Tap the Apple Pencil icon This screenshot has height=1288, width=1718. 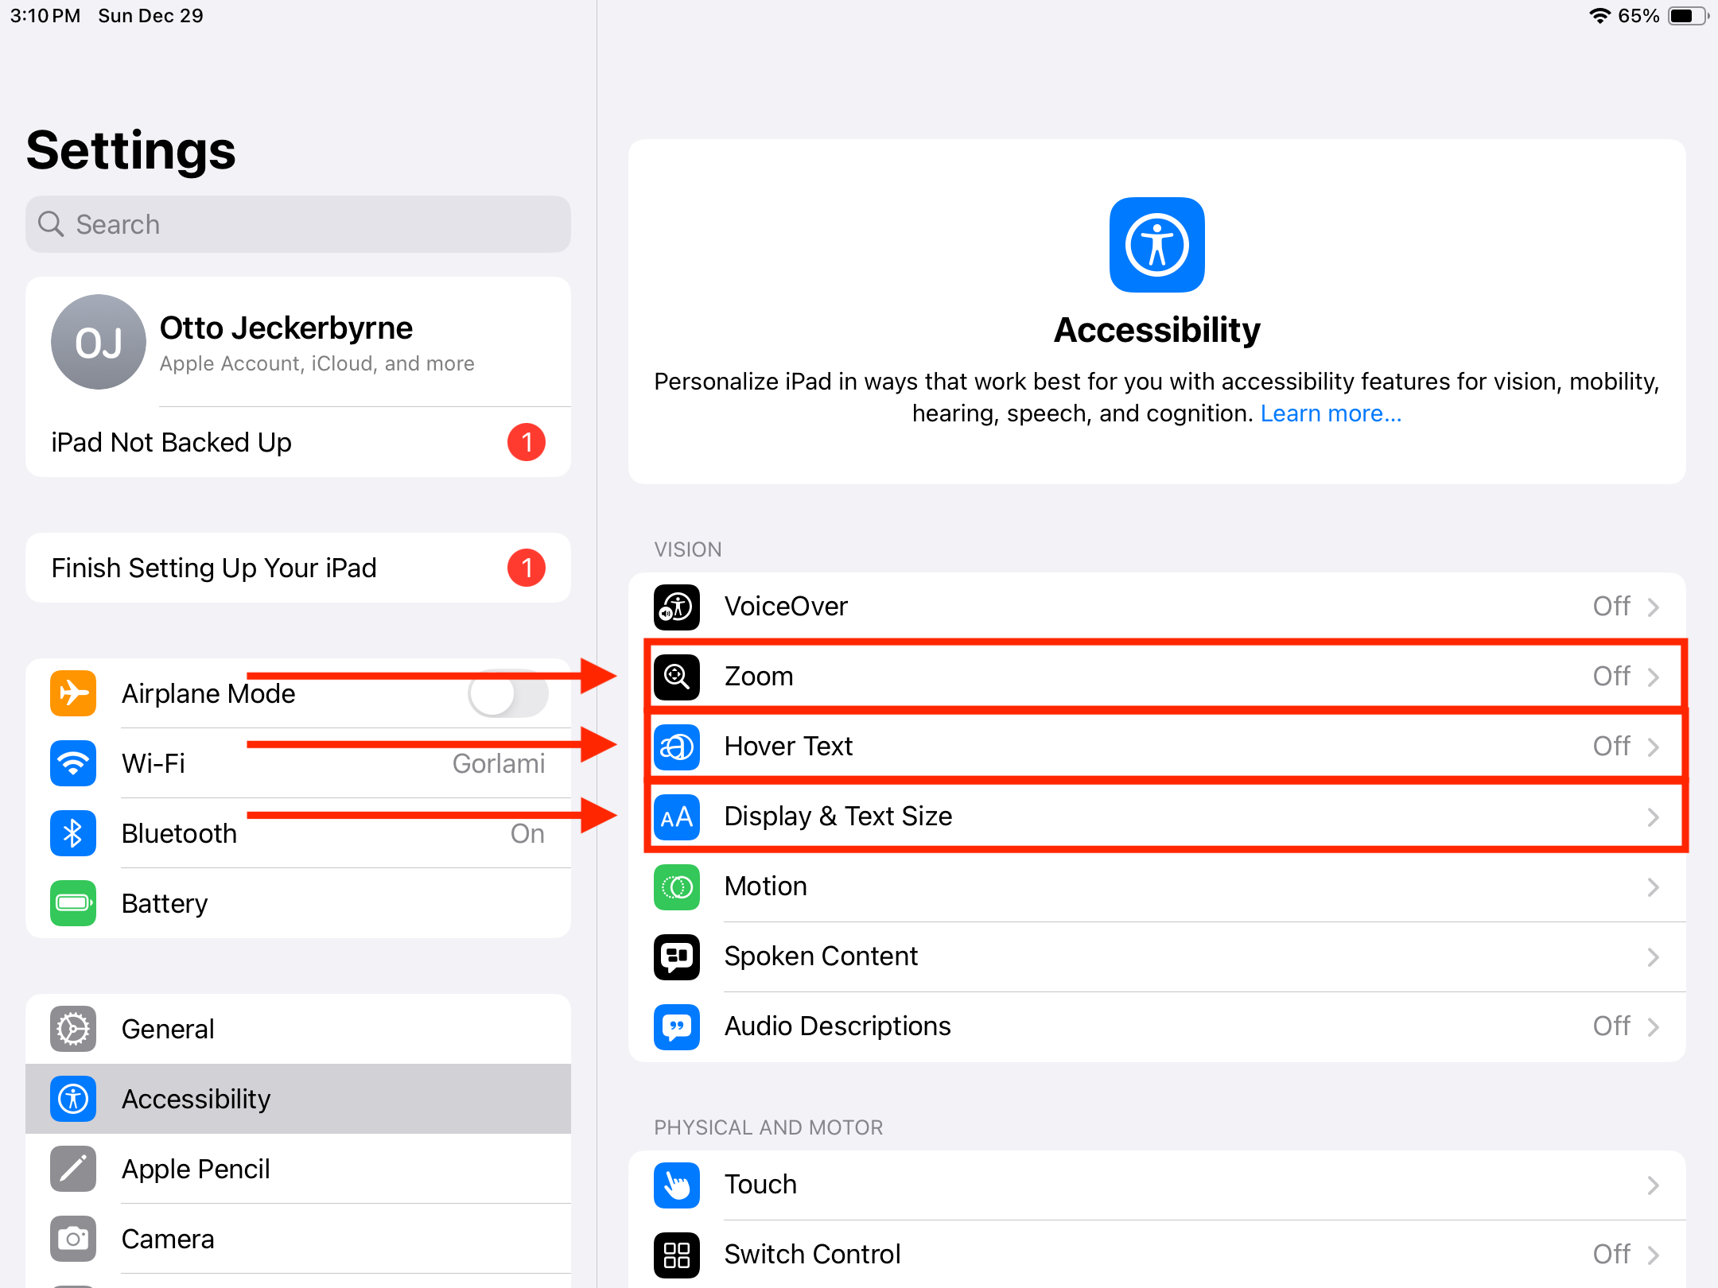73,1169
